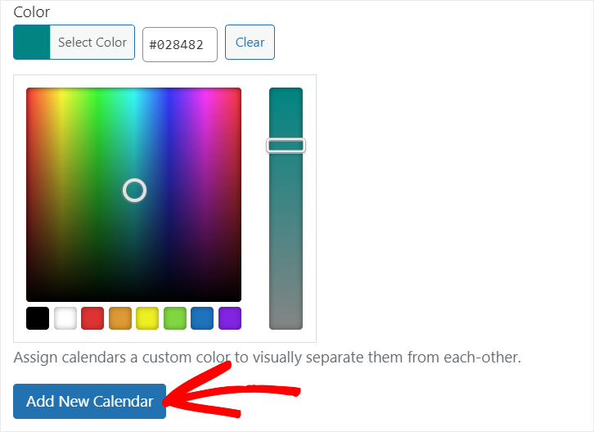Click the gray bottom of vertical slider
Viewport: 594px width, 432px height.
[286, 319]
